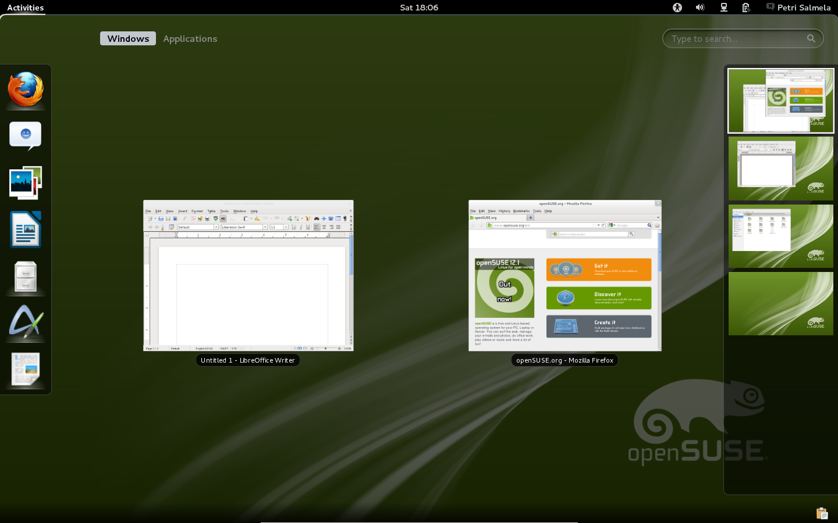Switch to the Applications view tab
838x523 pixels.
click(190, 38)
